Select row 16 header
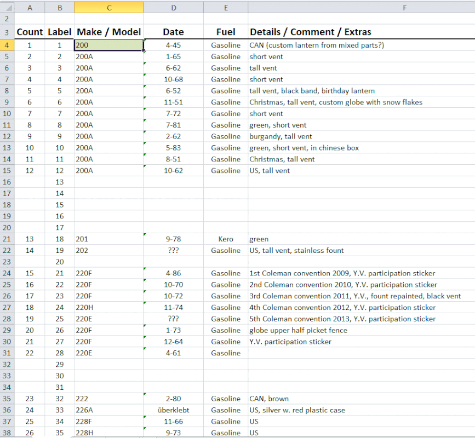Screen dimensions: 475x438 [x=7, y=182]
